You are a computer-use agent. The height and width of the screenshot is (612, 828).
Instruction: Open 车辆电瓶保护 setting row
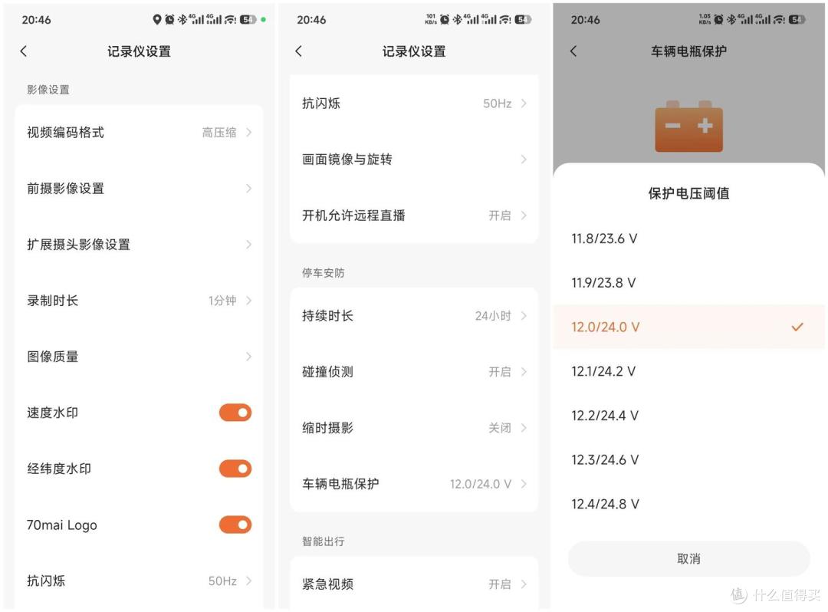(x=414, y=484)
